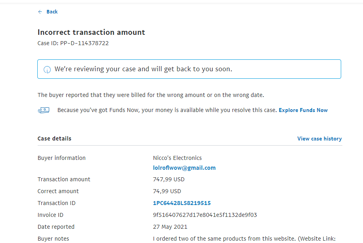The image size is (363, 243).
Task: Click the Case details section heading
Action: point(54,139)
